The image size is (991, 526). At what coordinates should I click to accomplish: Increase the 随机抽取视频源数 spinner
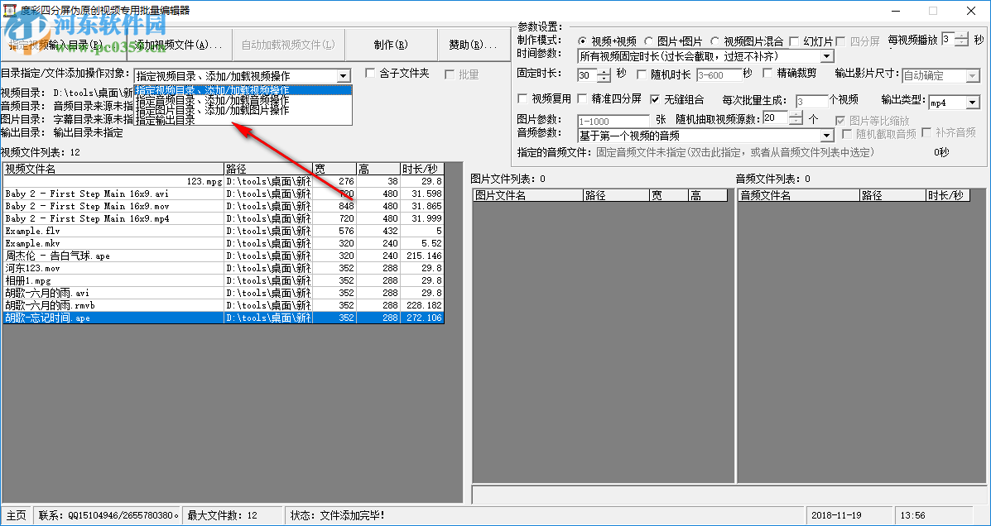tap(796, 114)
